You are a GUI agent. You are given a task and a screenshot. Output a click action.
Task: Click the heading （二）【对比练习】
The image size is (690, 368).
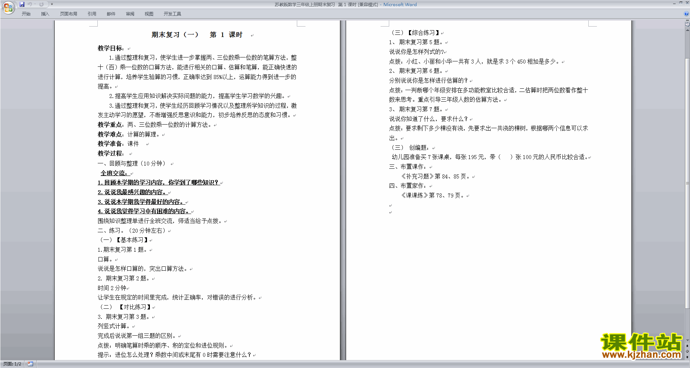(125, 307)
